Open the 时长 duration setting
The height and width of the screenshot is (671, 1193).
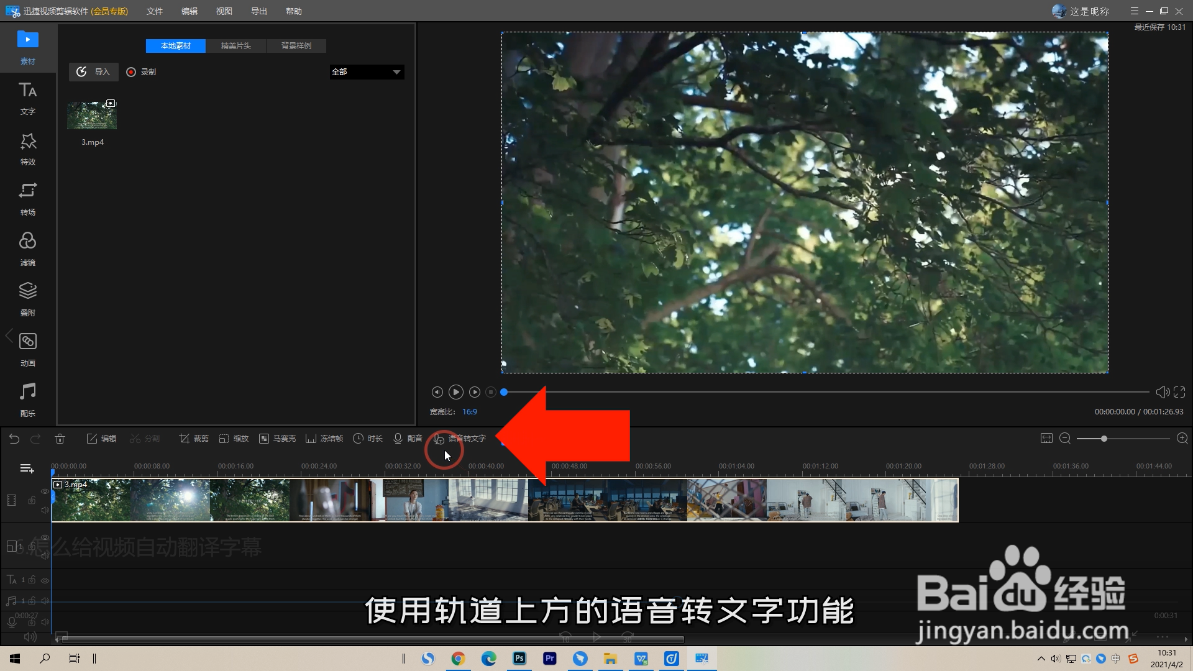click(x=367, y=438)
